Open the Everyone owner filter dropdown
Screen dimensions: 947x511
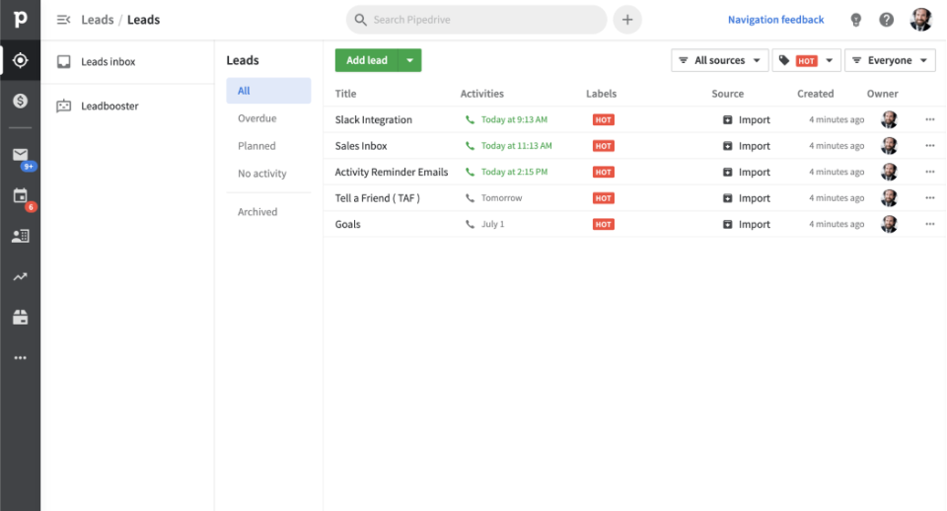(890, 60)
